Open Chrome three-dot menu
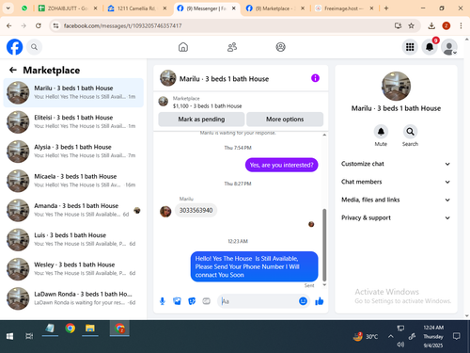 461,25
